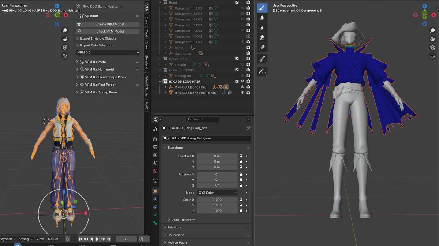Enable Export Only Selections checkbox
The height and width of the screenshot is (246, 439).
[x=78, y=45]
